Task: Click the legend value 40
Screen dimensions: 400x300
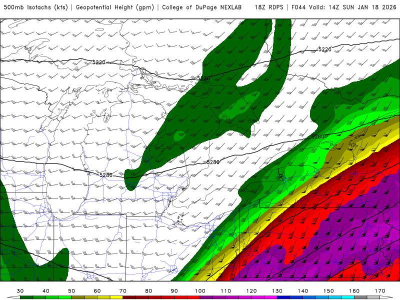Action: coord(46,291)
